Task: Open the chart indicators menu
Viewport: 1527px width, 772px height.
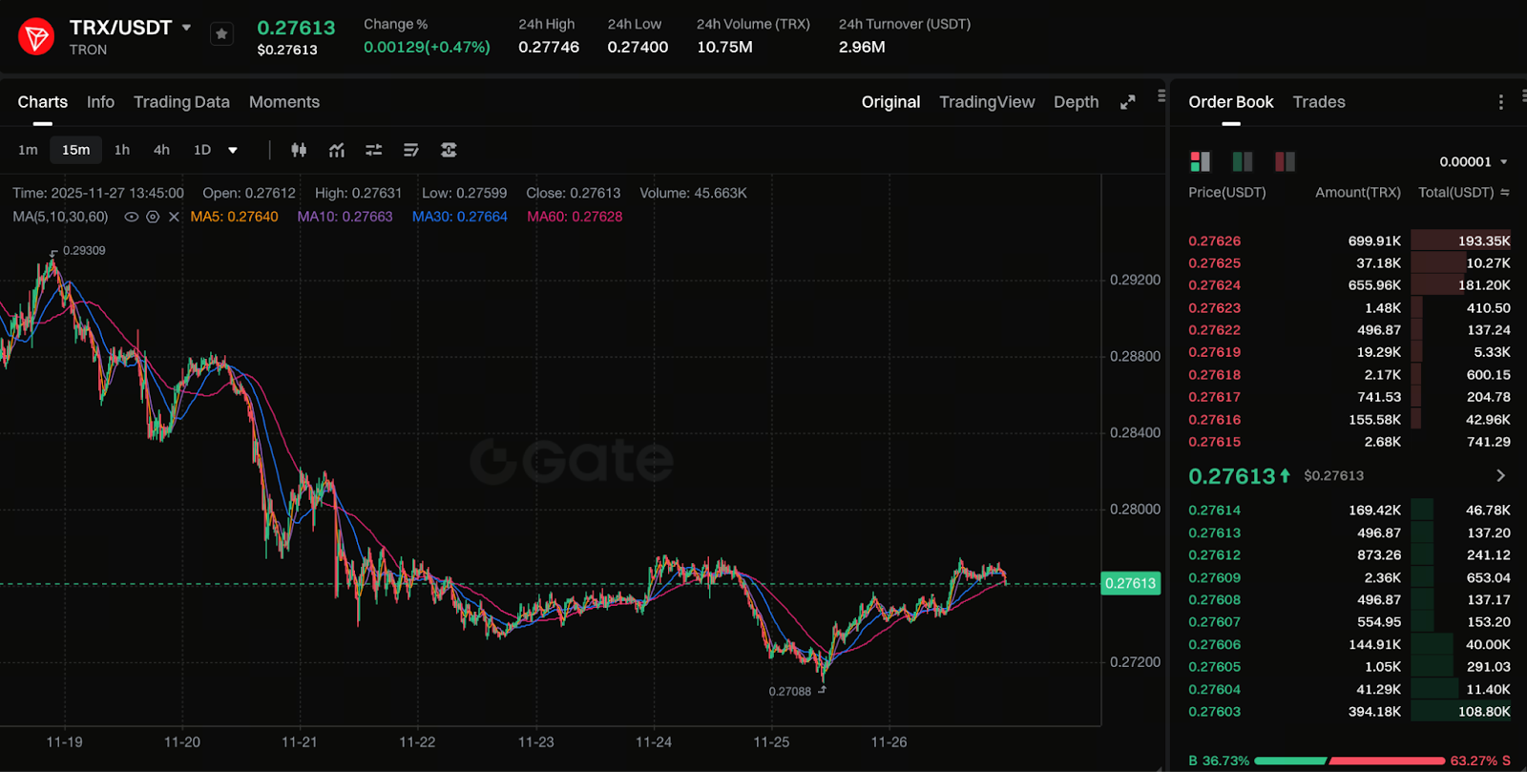Action: [337, 150]
